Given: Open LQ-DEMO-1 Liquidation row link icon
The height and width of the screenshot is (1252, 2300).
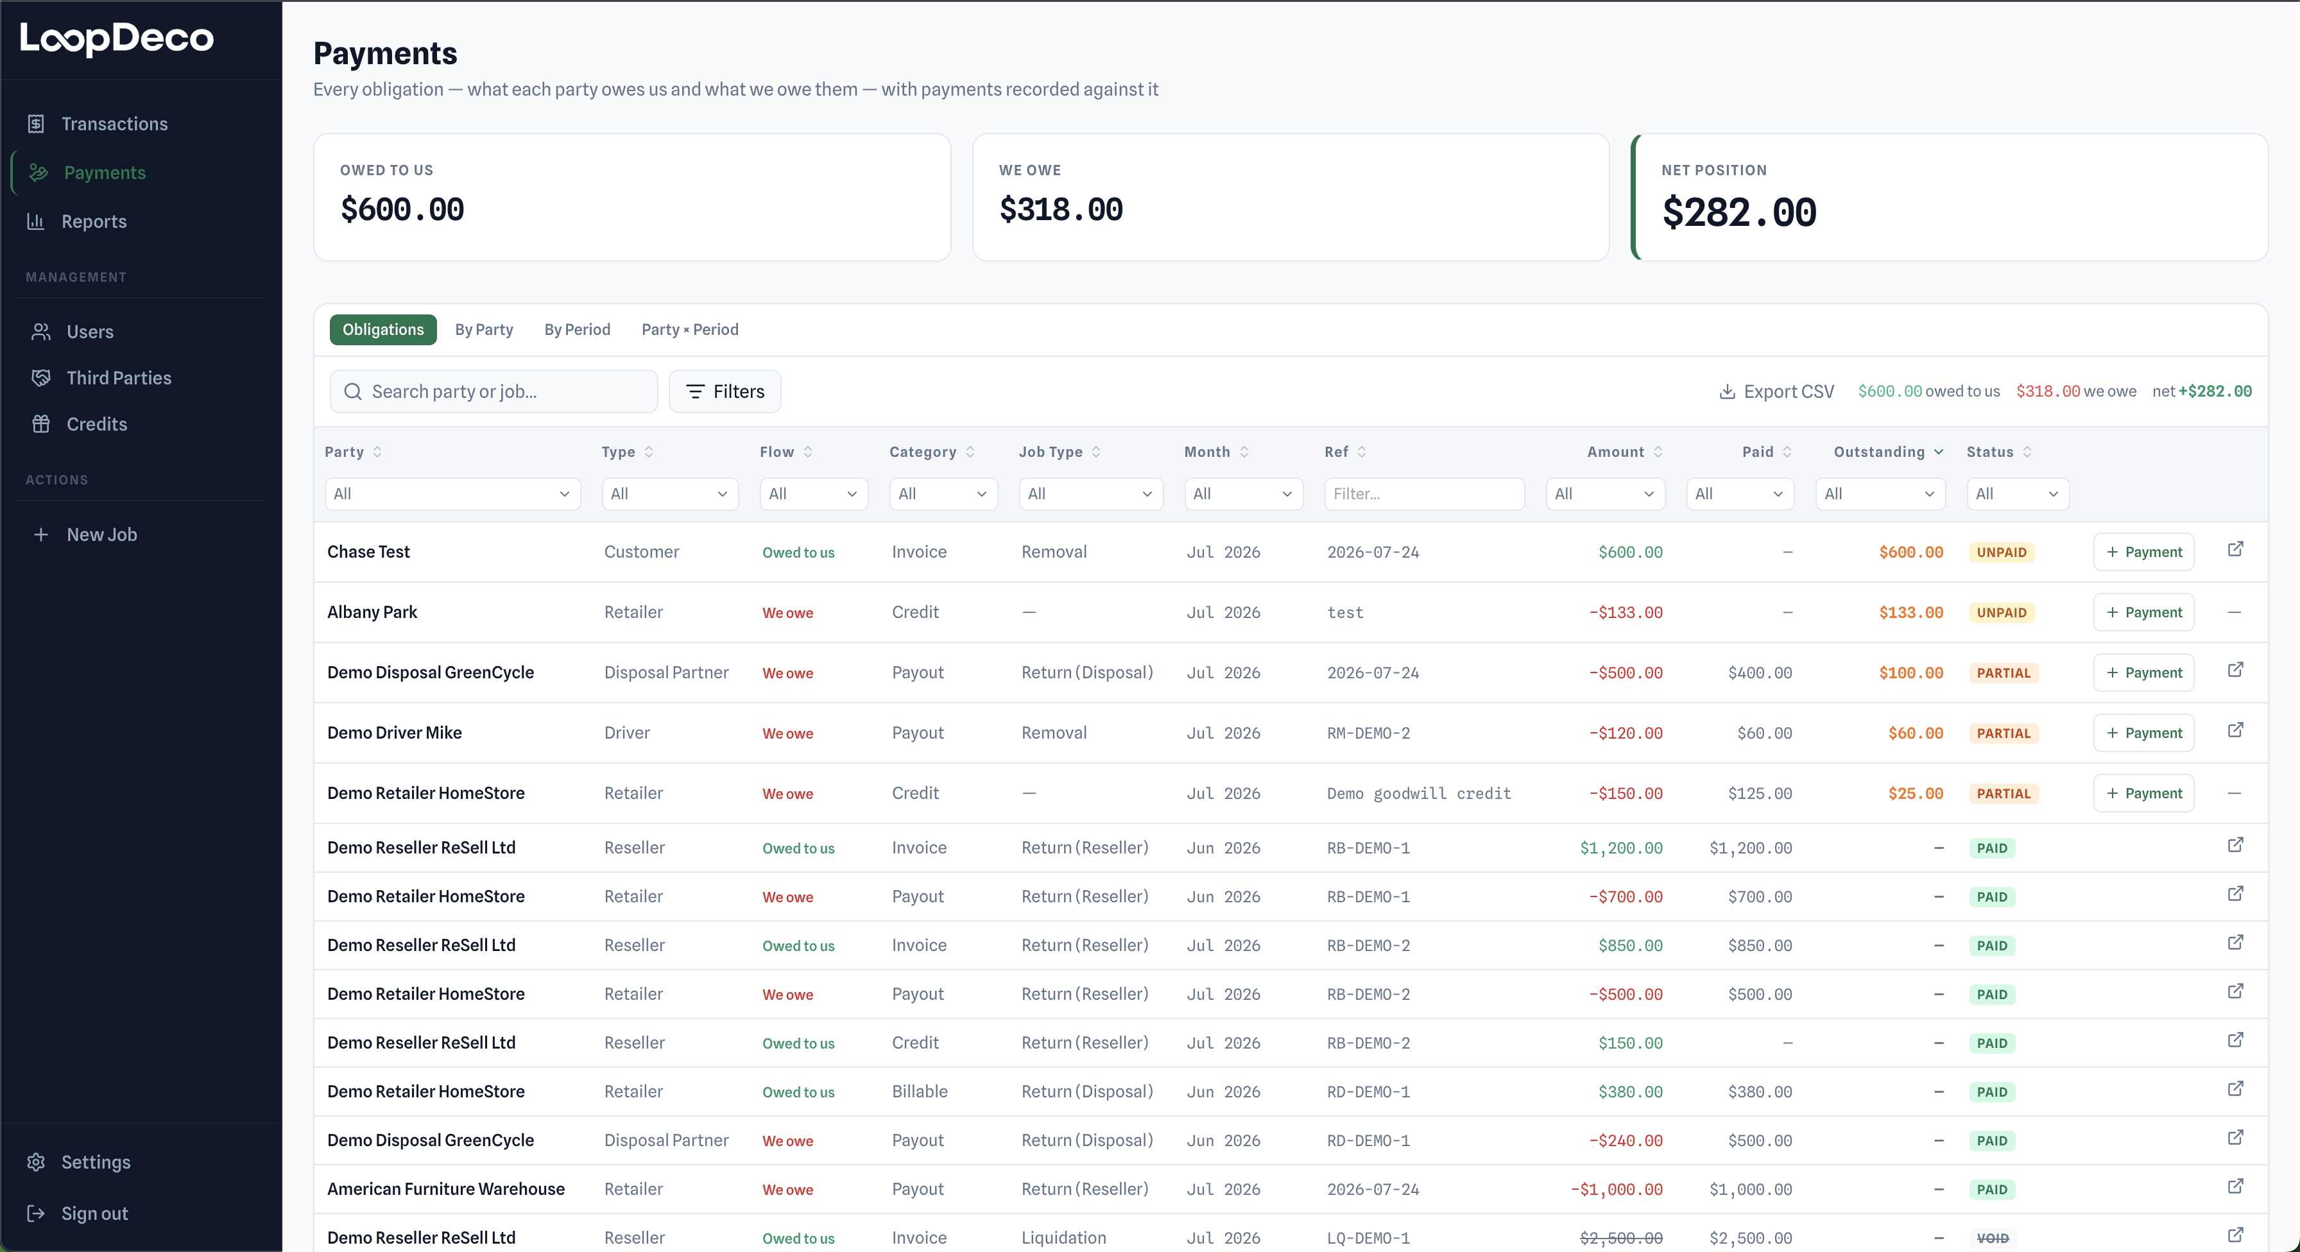Looking at the screenshot, I should pos(2235,1235).
